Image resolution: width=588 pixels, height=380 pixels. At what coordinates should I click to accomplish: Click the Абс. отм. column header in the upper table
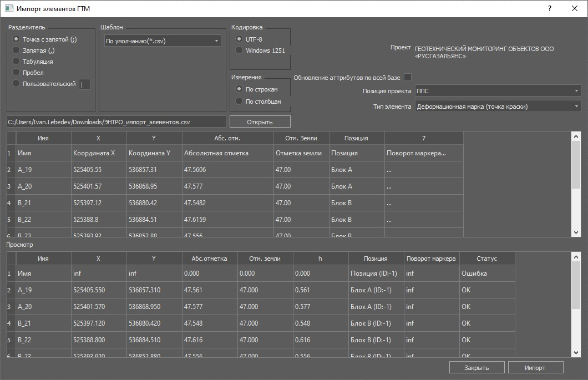(x=227, y=138)
